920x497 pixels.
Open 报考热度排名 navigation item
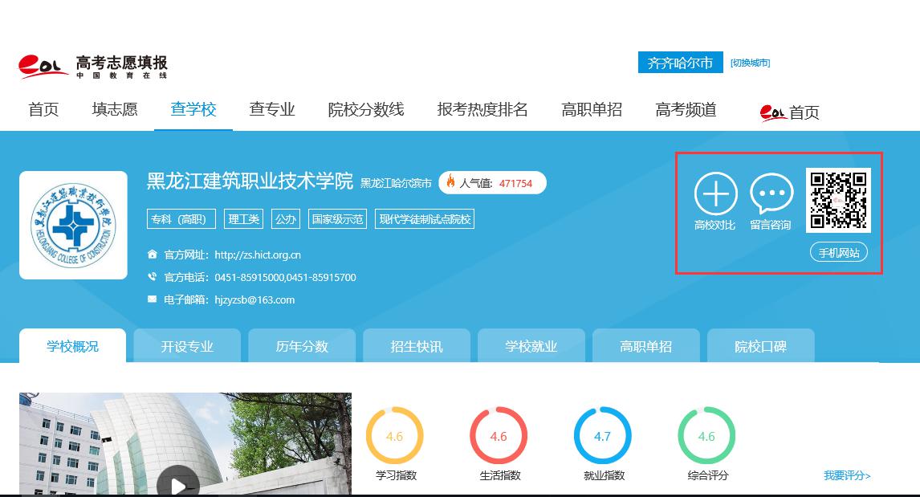coord(482,109)
